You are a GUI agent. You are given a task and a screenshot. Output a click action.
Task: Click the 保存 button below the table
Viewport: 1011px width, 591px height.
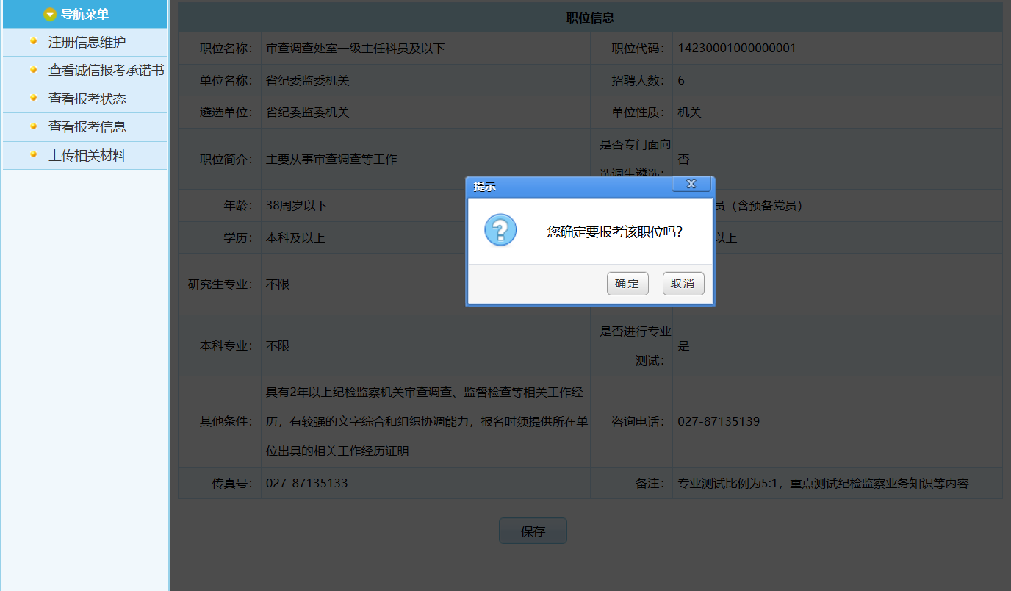533,531
